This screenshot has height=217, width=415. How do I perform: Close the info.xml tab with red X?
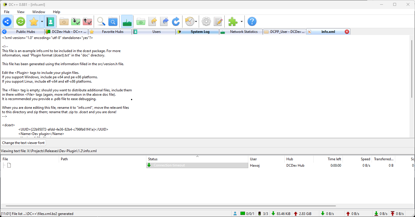click(347, 32)
